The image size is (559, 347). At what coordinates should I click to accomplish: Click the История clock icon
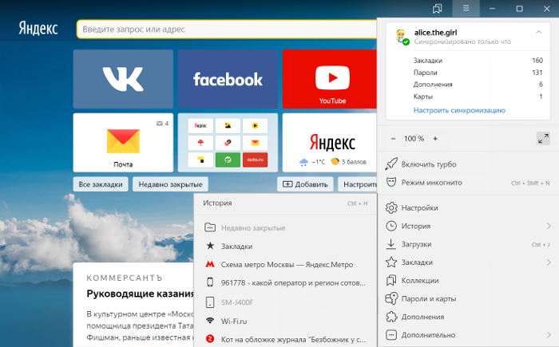pos(391,226)
